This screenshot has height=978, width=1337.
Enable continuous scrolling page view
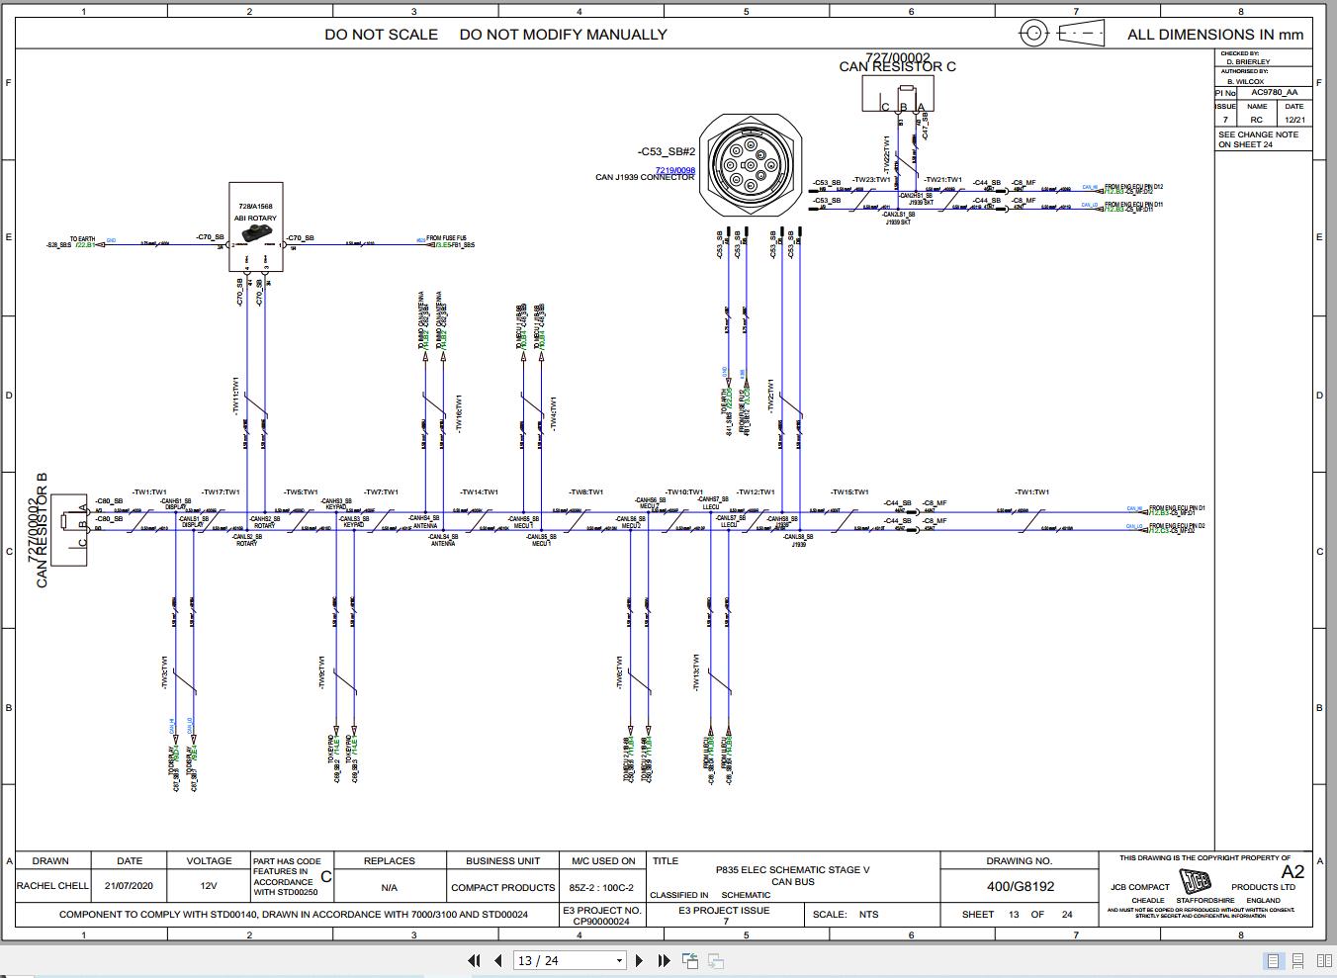[x=1297, y=960]
